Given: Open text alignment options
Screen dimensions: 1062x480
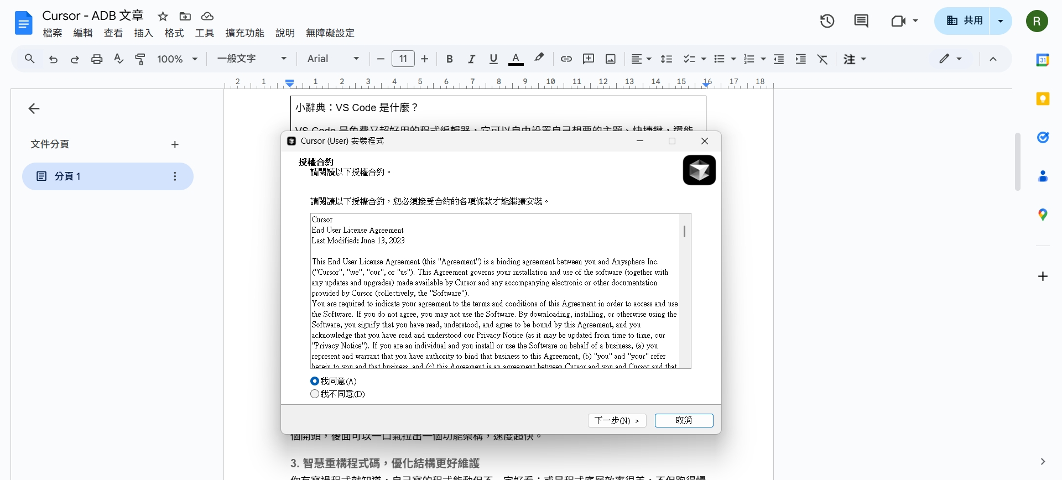Looking at the screenshot, I should (642, 59).
